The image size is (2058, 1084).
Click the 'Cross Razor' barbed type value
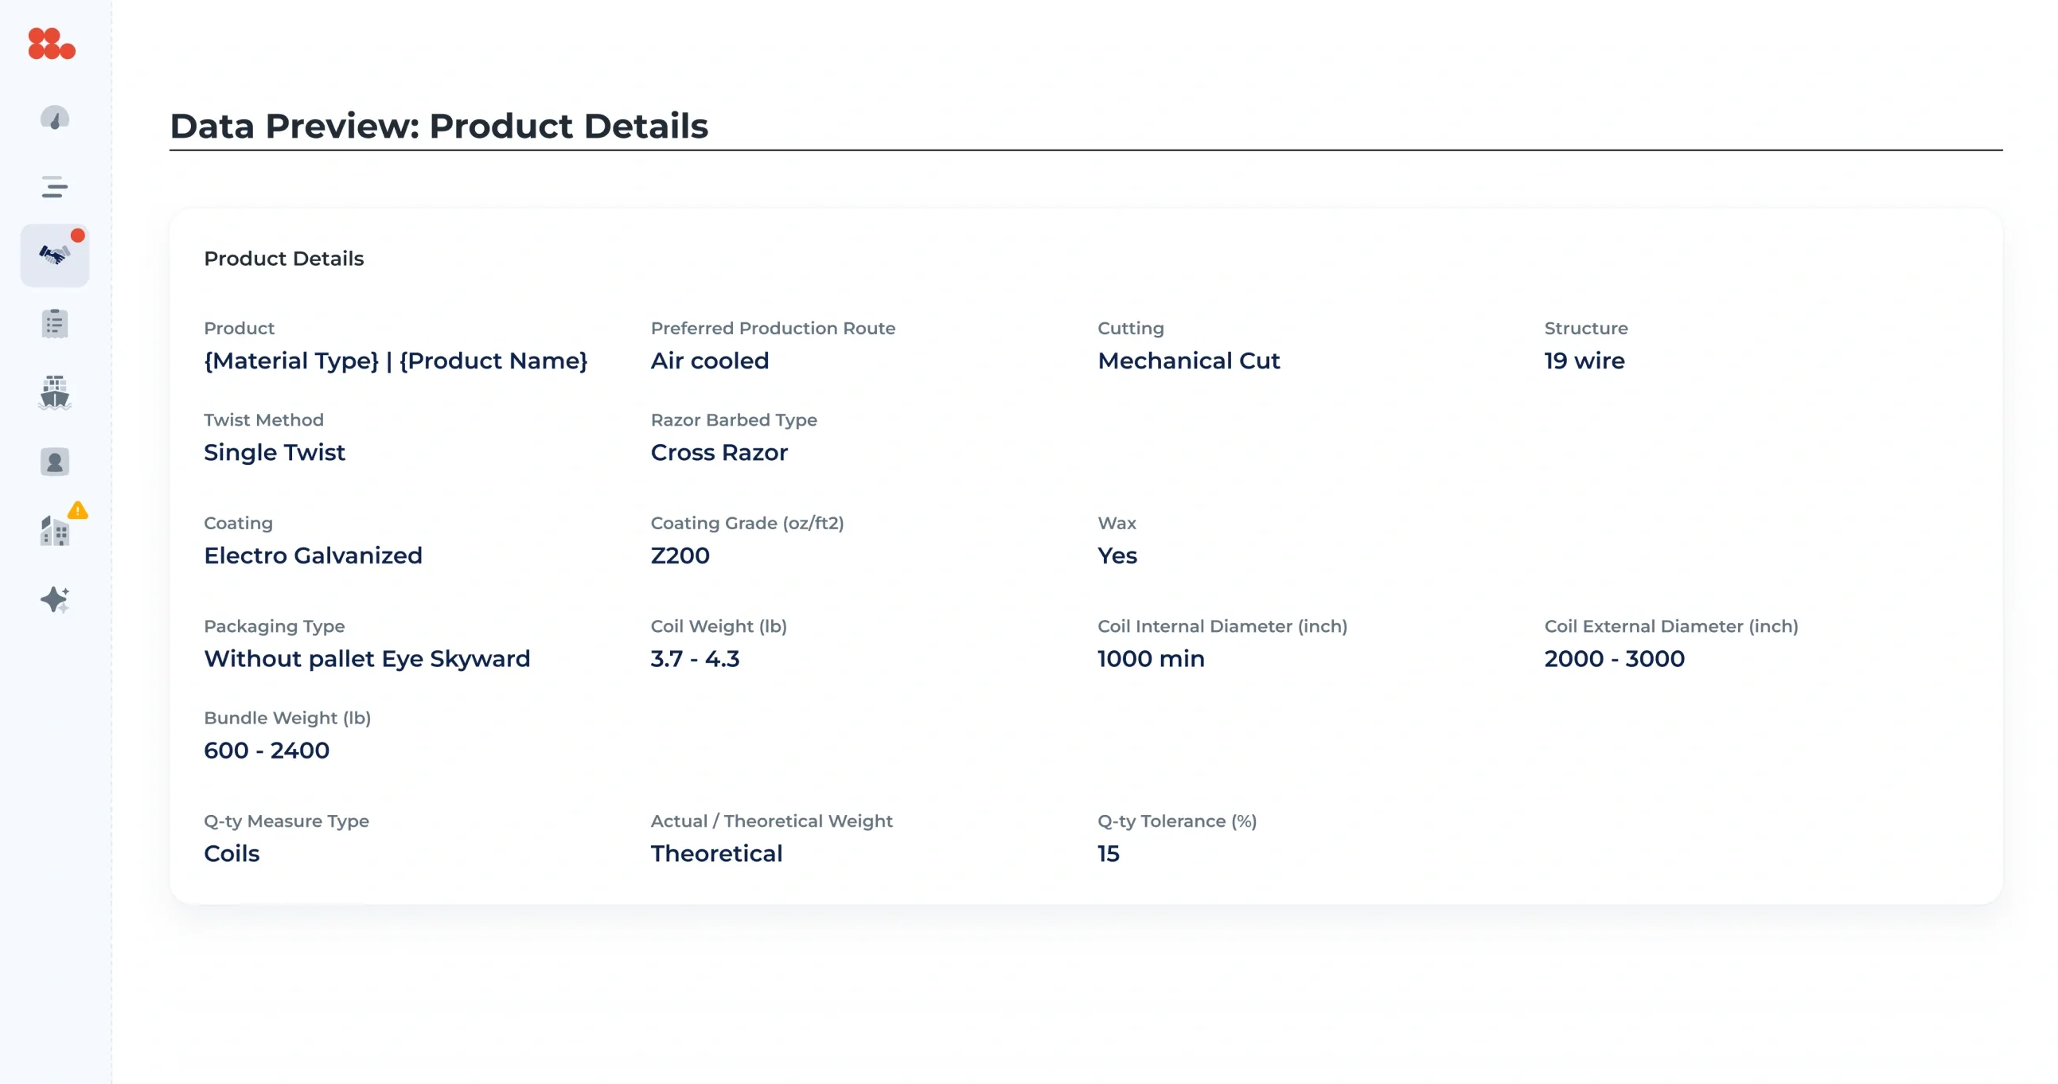point(719,453)
